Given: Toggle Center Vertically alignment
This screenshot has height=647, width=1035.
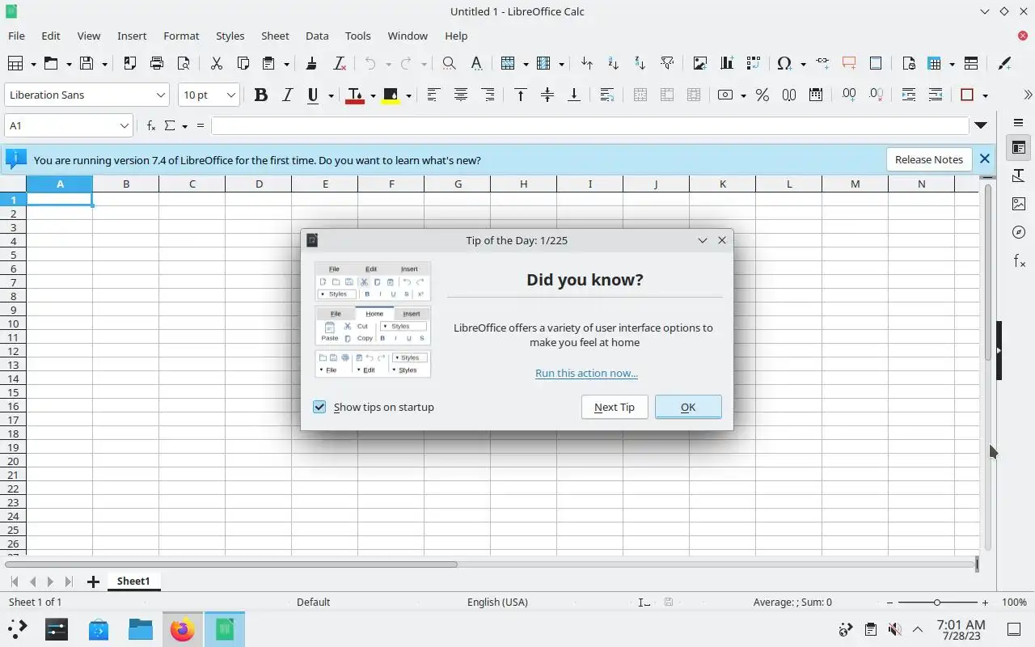Looking at the screenshot, I should pyautogui.click(x=547, y=95).
